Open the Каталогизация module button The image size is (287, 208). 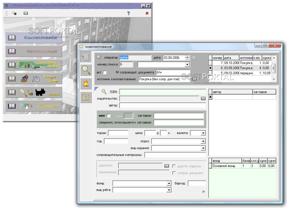[34, 51]
